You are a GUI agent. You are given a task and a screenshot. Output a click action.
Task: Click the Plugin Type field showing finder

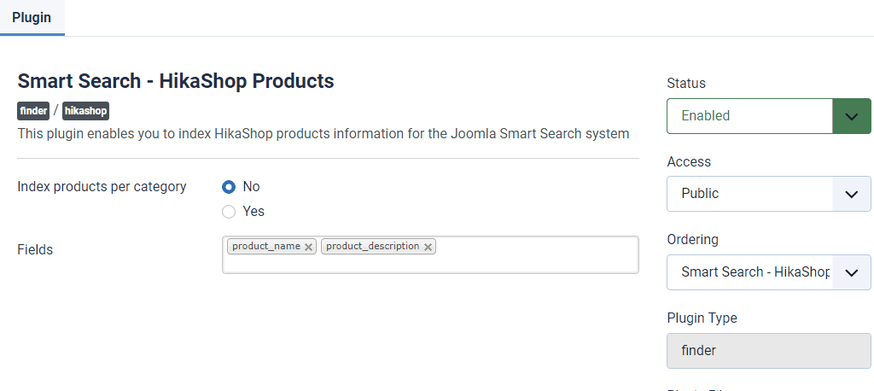[x=769, y=351]
